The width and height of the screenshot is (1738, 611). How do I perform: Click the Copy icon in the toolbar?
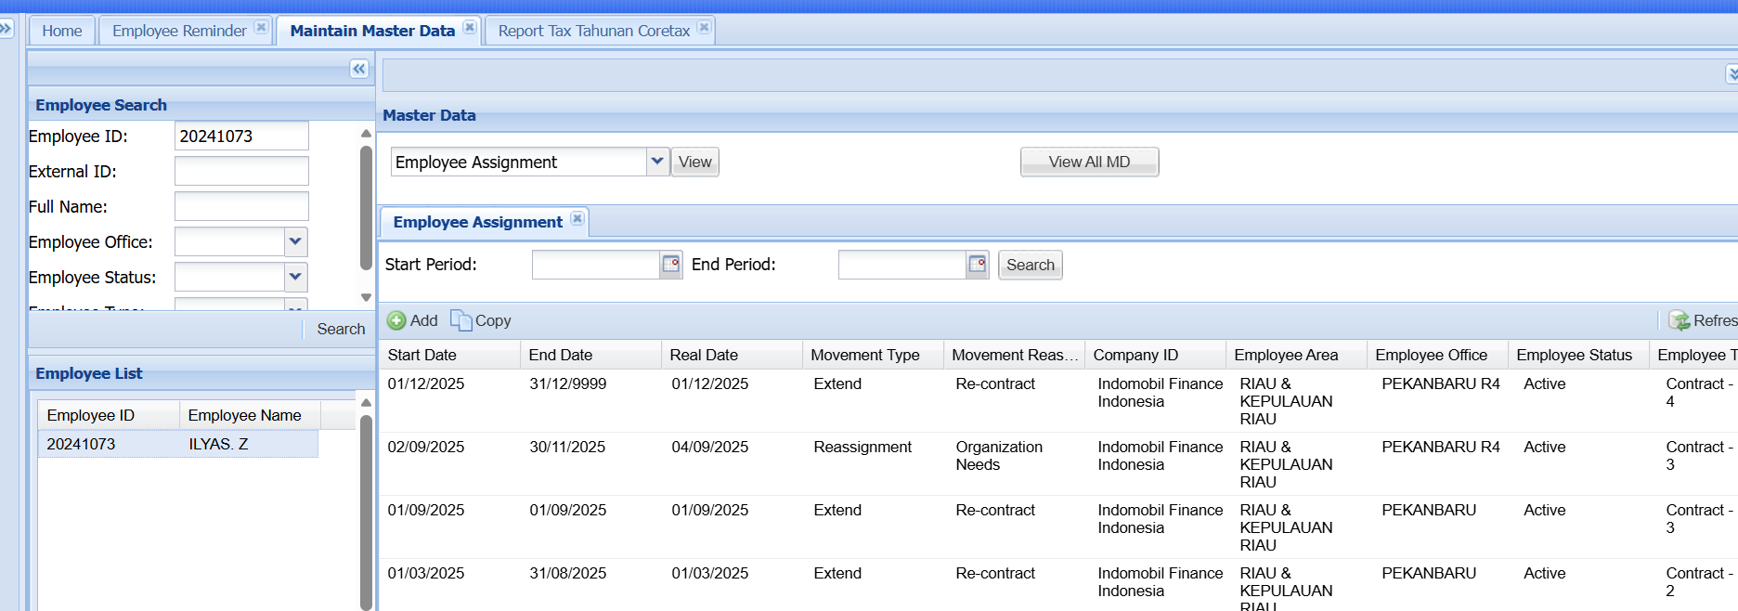click(x=460, y=320)
